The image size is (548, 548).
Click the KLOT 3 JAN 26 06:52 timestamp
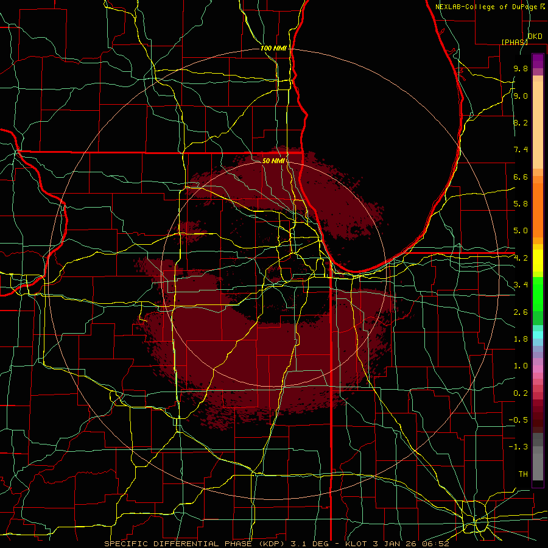[x=397, y=544]
